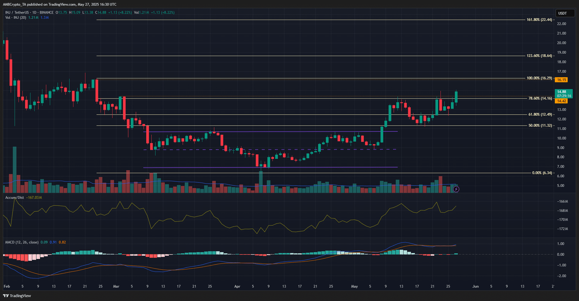Click the 161.80% (22.44) Fibonacci label
The image size is (579, 301).
pos(539,20)
